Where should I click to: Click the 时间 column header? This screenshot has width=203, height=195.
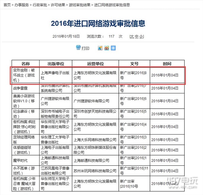[167, 64]
